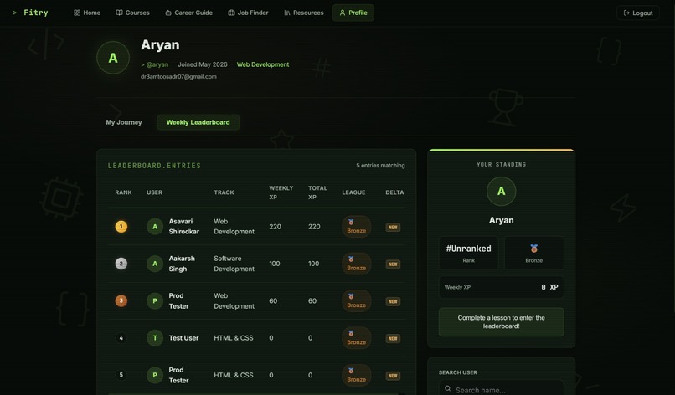Screen dimensions: 675x395
Task: Click the #Unranked rank card
Action: (x=468, y=253)
